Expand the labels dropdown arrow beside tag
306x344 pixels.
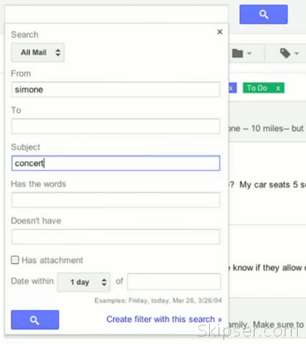(296, 54)
